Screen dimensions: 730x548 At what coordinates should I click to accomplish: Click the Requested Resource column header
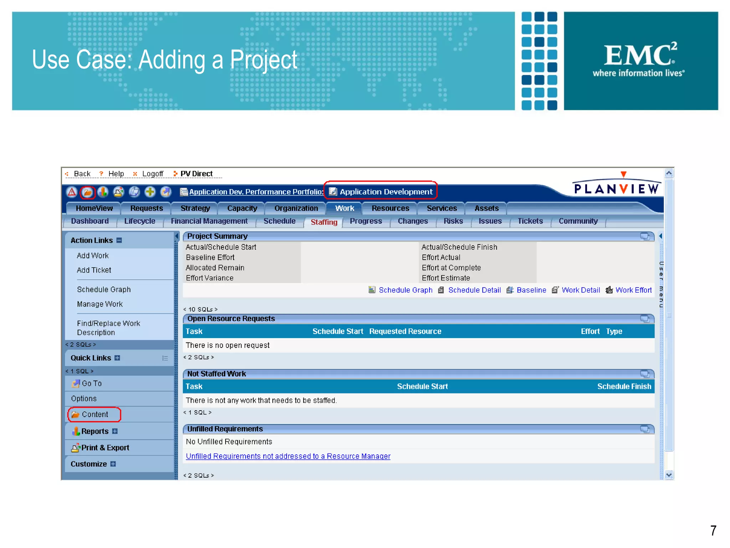(405, 331)
